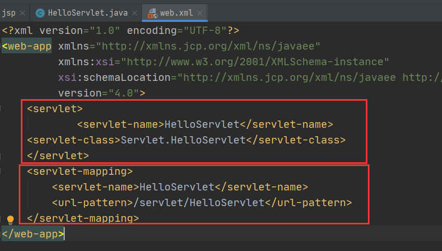
Task: Click the yellow intention lightbulb icon
Action: pyautogui.click(x=10, y=220)
